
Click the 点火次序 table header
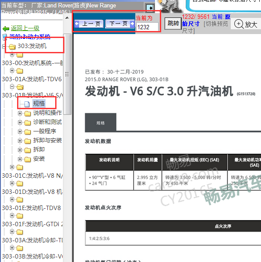click(x=223, y=226)
